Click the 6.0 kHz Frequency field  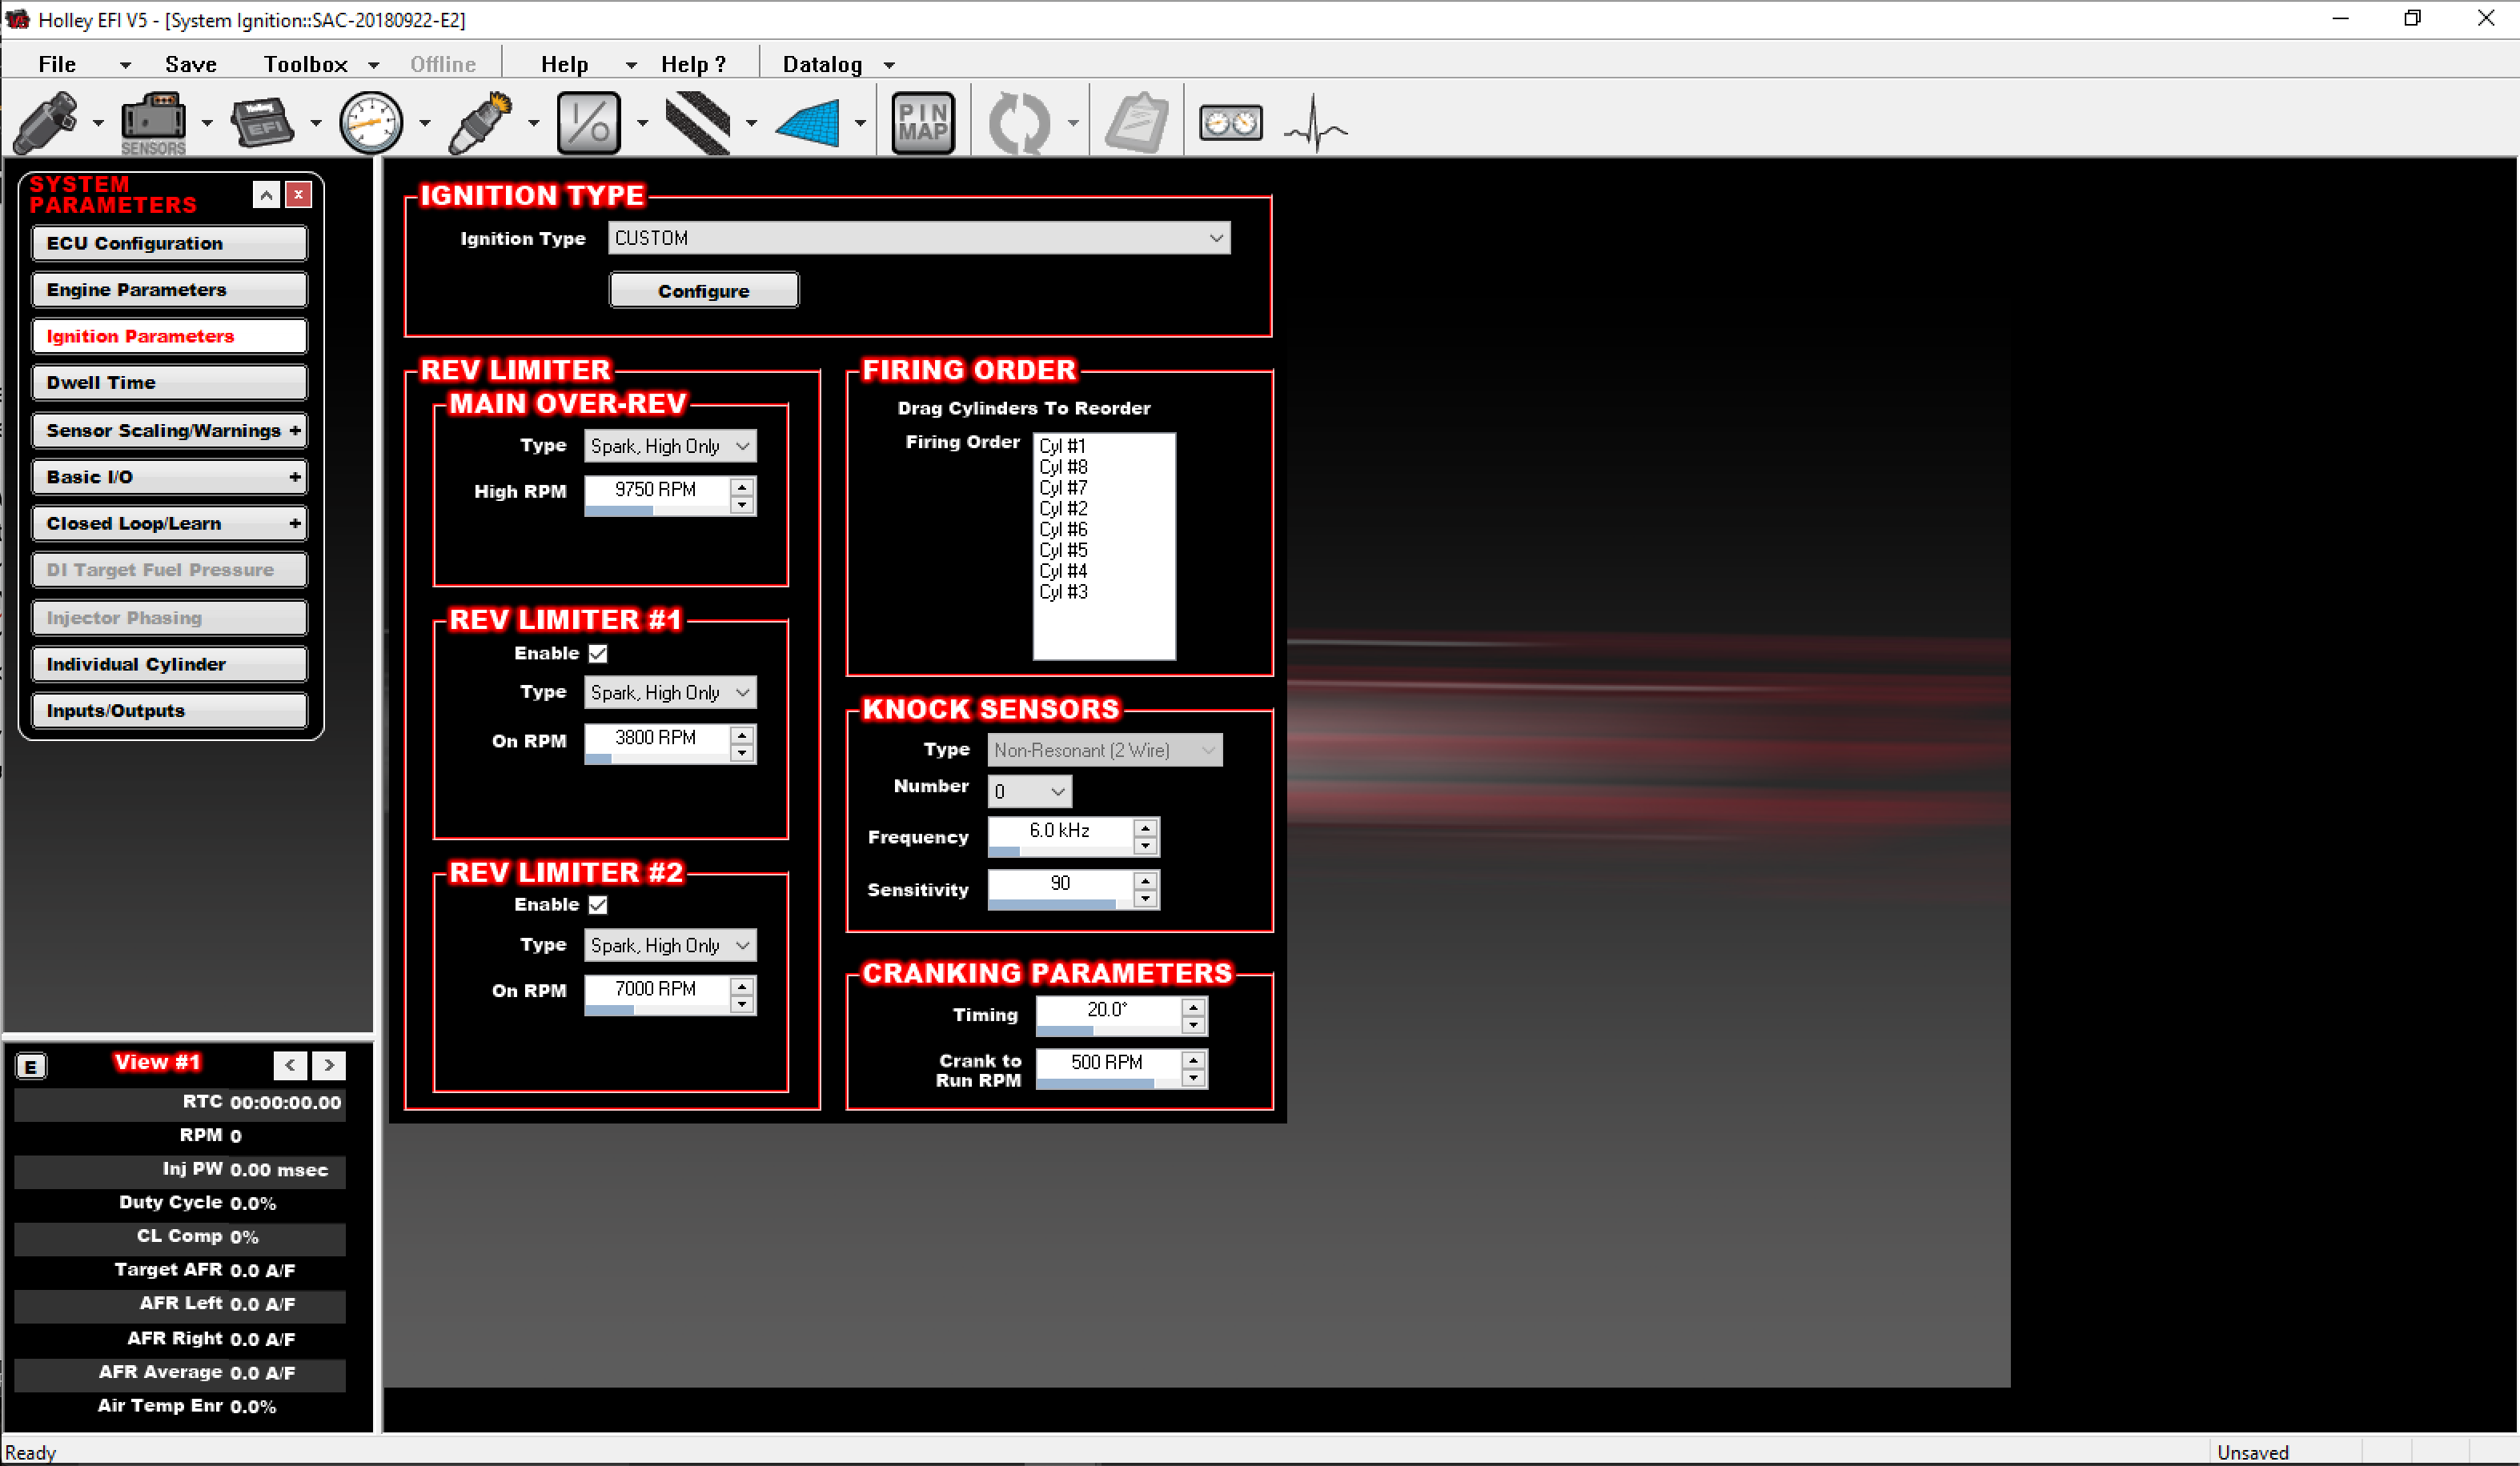coord(1061,831)
